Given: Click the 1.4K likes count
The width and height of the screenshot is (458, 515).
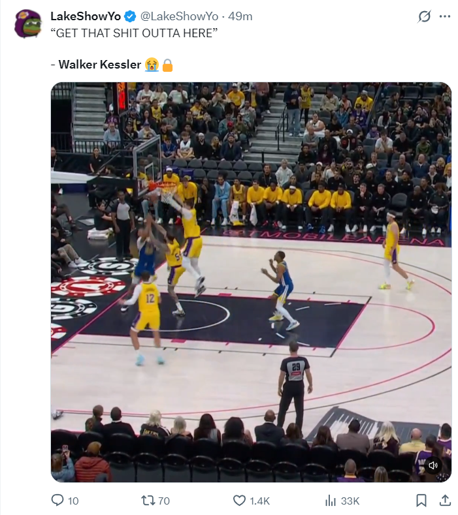Looking at the screenshot, I should [x=259, y=501].
